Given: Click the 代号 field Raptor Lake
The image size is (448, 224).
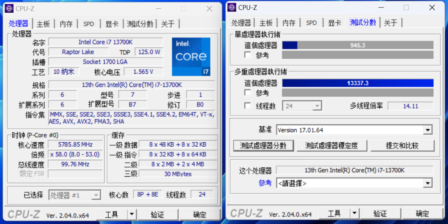Looking at the screenshot, I should (x=78, y=52).
